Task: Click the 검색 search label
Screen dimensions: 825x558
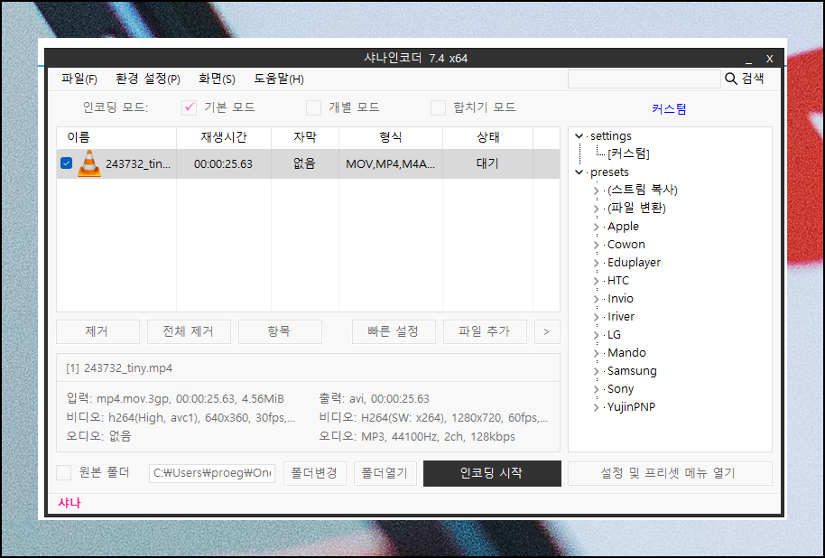Action: [753, 79]
